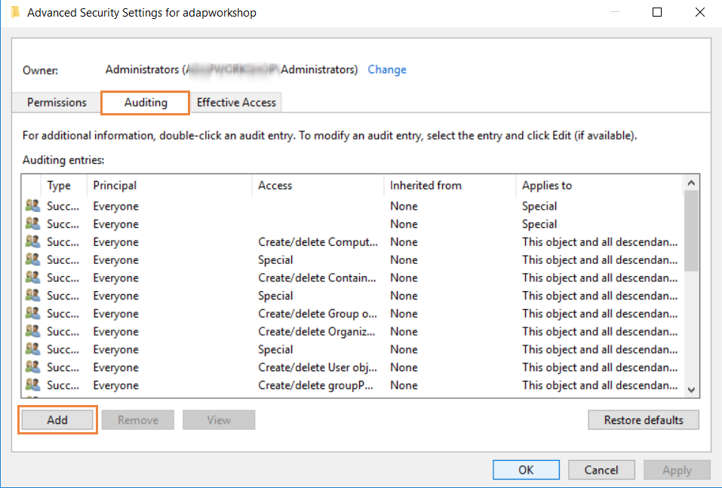Viewport: 722px width, 488px height.
Task: Sort entries by Principal column header
Action: (x=115, y=186)
